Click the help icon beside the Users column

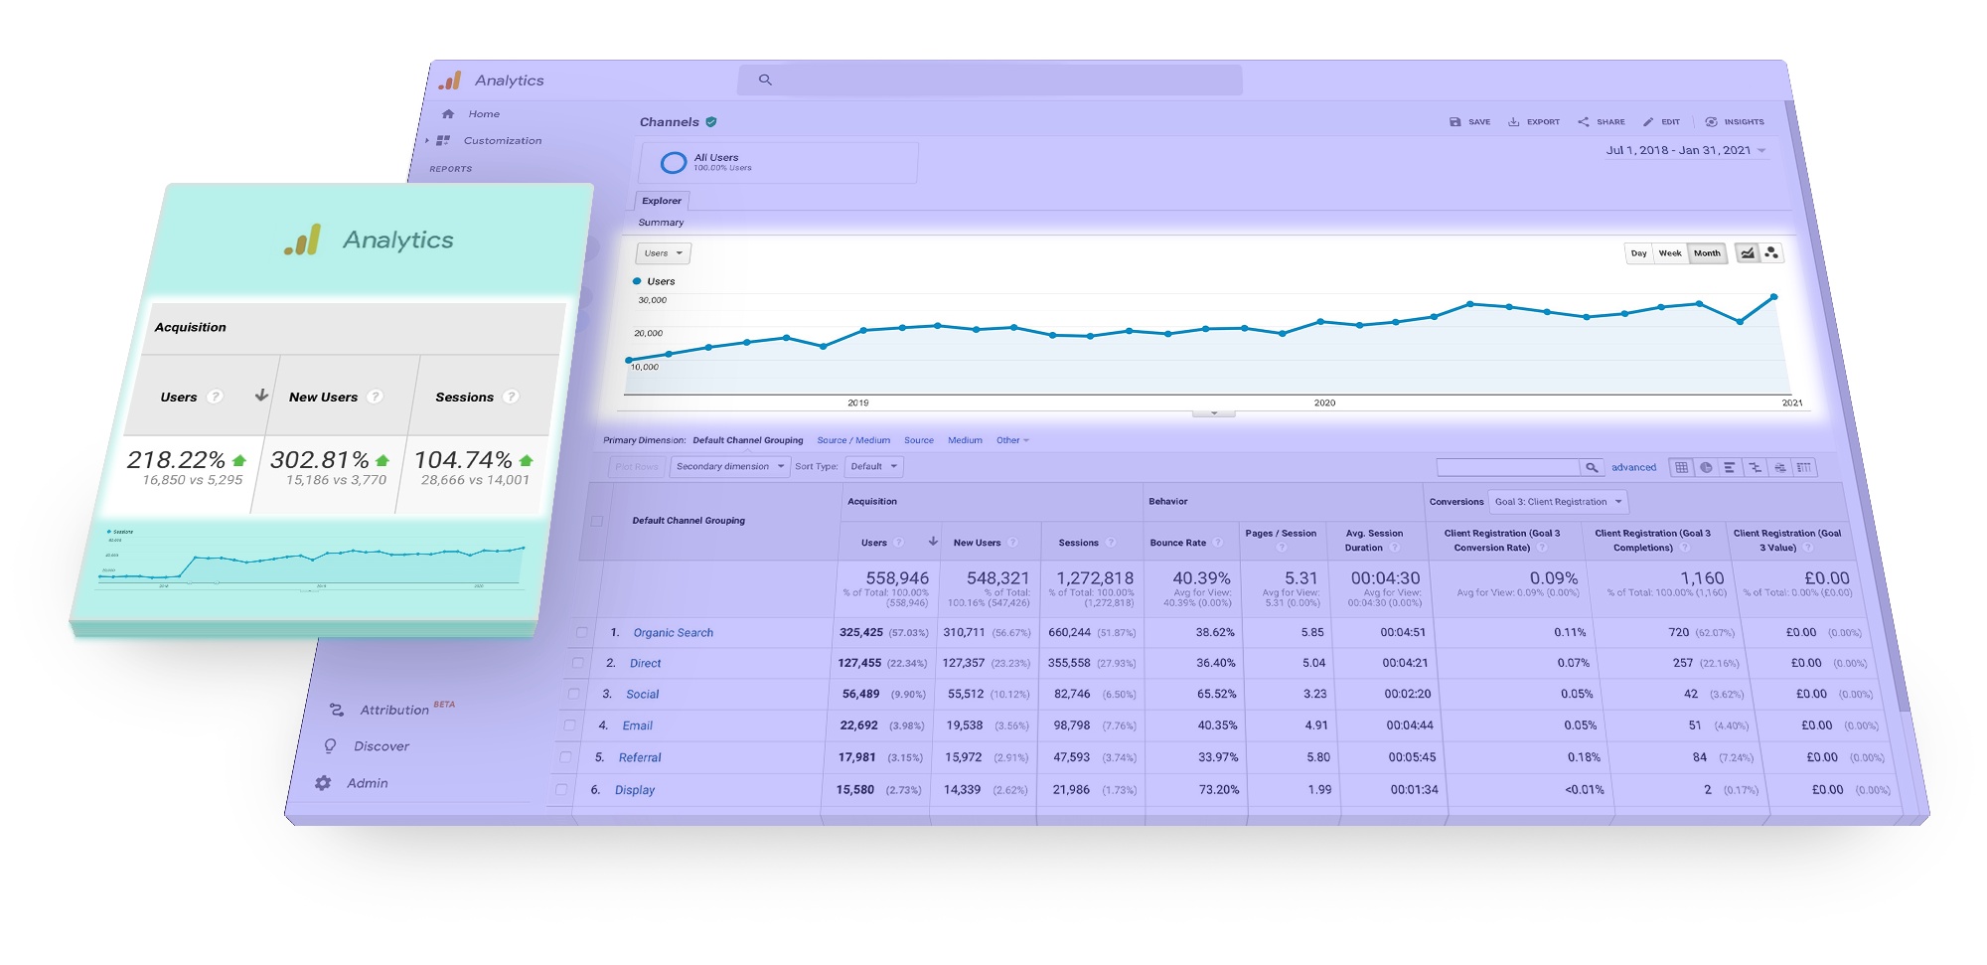[899, 543]
